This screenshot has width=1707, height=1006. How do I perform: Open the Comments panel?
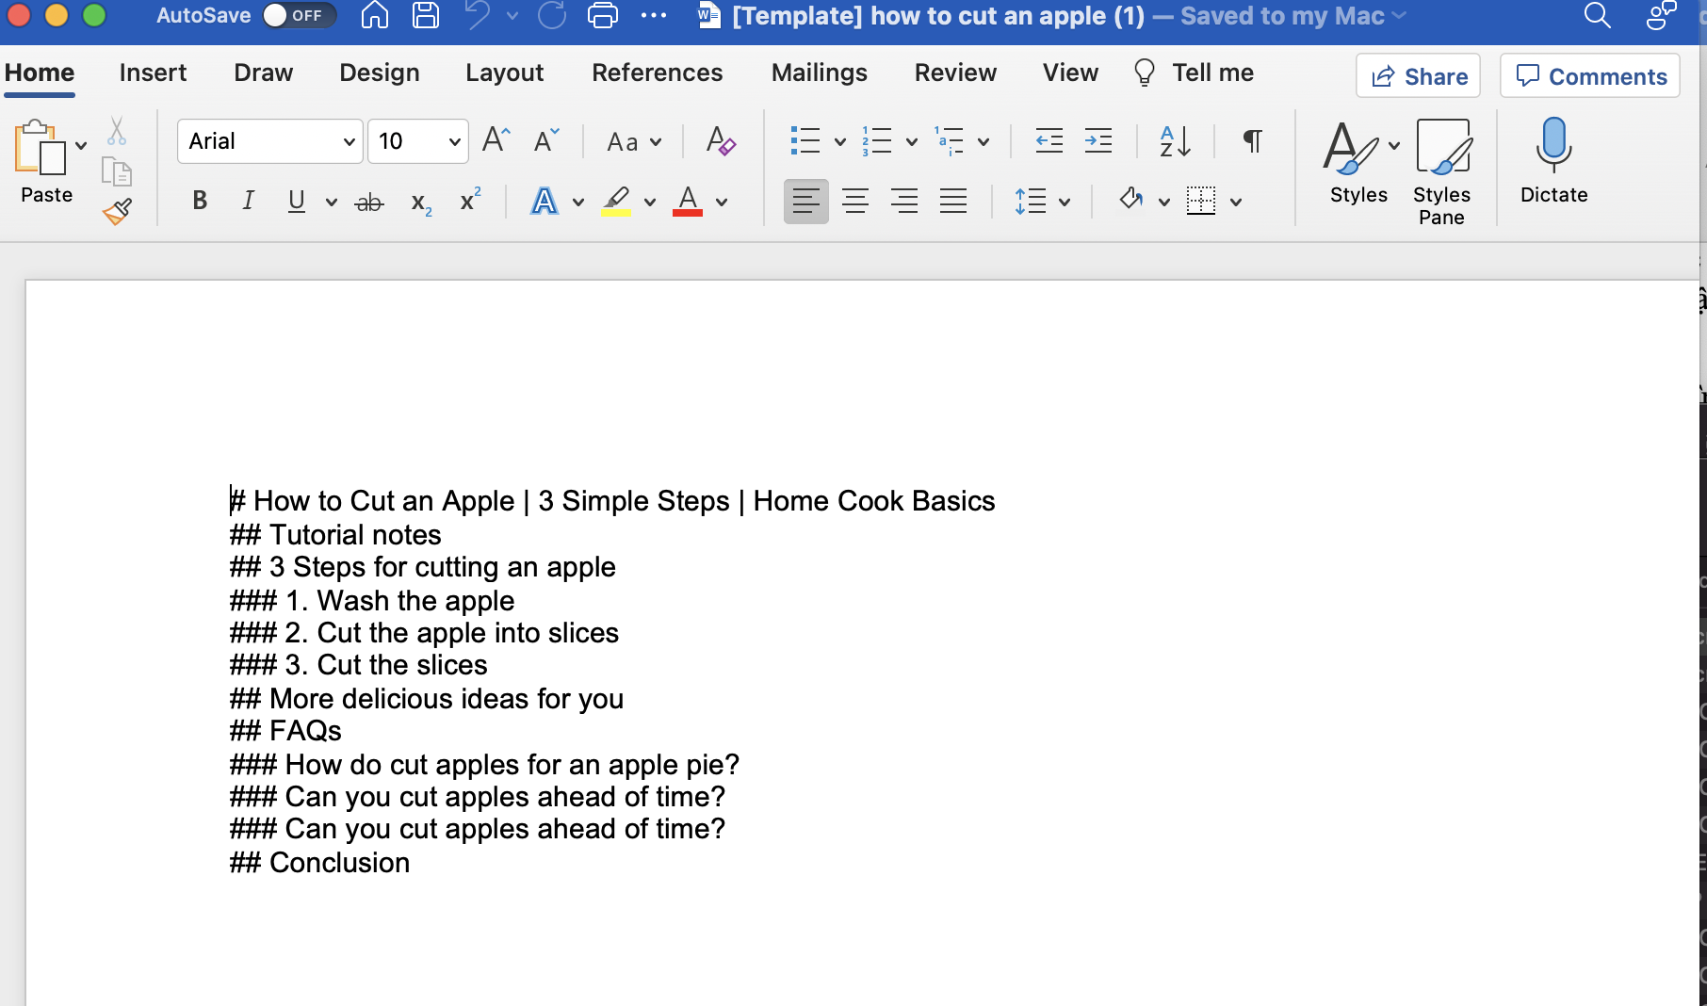[x=1588, y=75]
